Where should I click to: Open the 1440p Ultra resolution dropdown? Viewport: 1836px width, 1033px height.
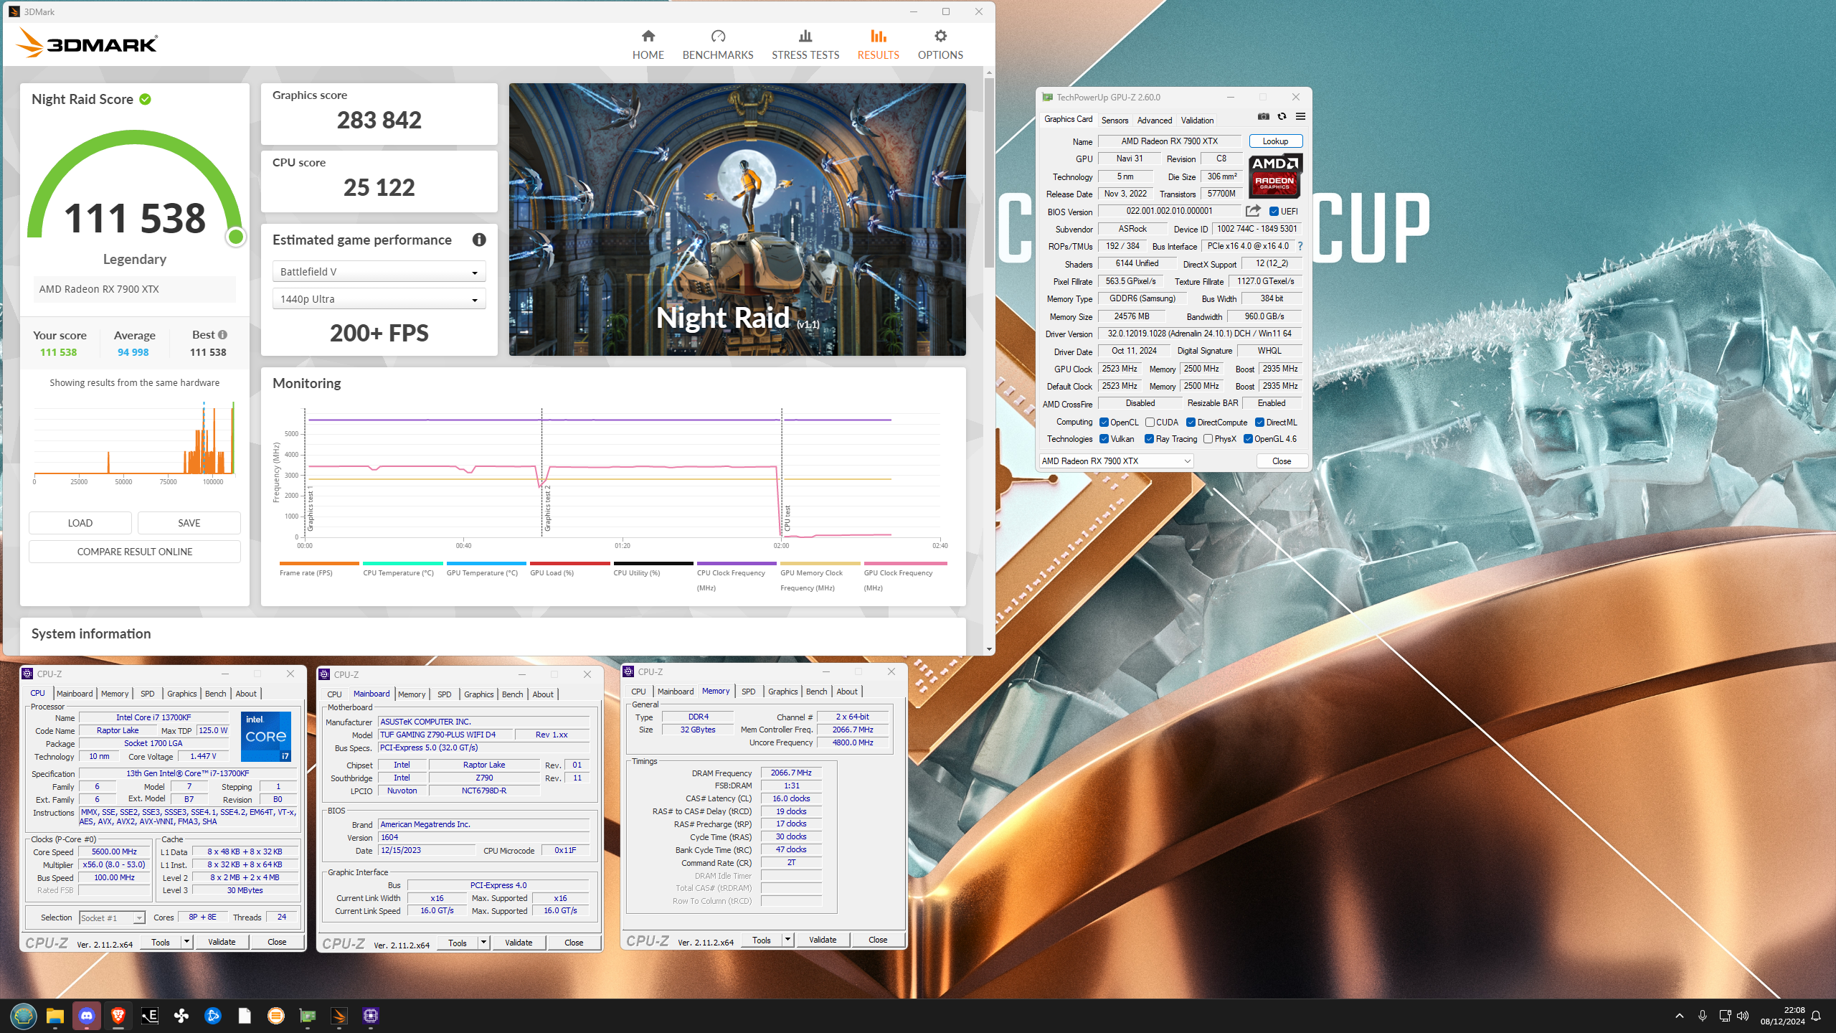tap(379, 299)
